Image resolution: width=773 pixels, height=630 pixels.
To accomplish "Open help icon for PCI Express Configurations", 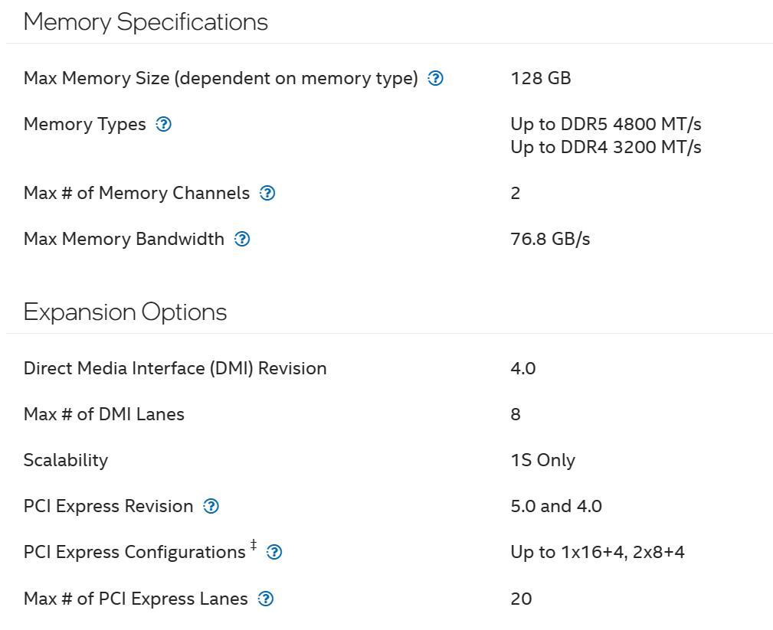I will 274,552.
